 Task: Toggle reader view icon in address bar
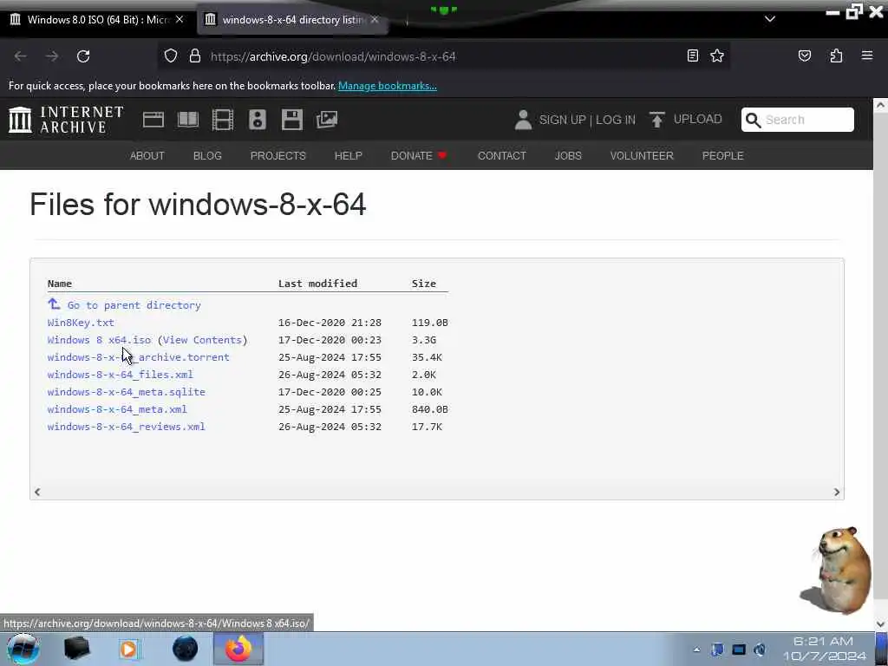692,55
